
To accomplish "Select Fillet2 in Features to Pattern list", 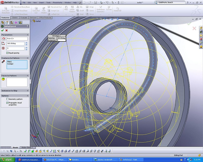I will click(x=9, y=62).
